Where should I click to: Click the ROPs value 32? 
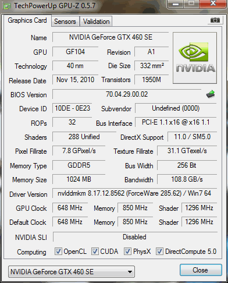coord(72,122)
